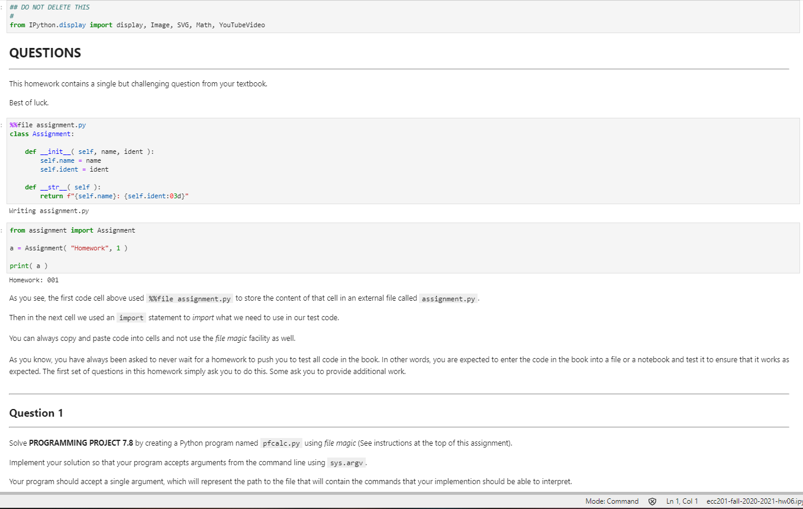Screen dimensions: 803x509
Task: Select the "Homework: 001" output text
Action: click(34, 279)
